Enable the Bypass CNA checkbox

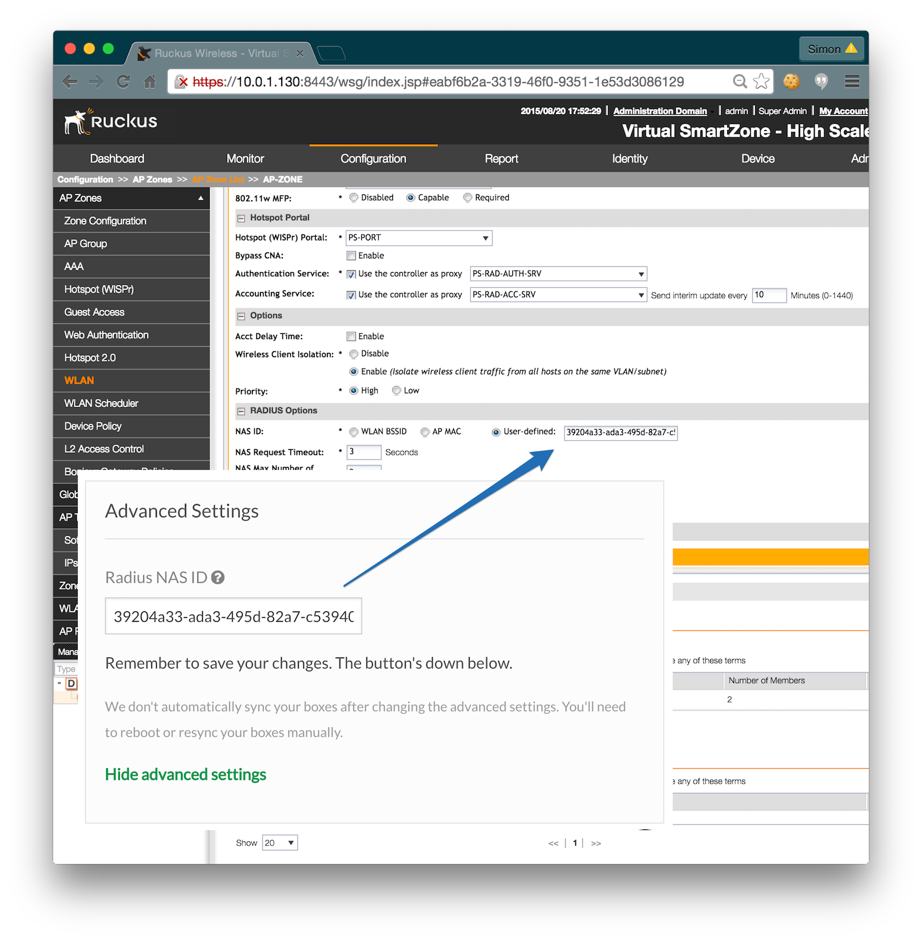point(351,255)
